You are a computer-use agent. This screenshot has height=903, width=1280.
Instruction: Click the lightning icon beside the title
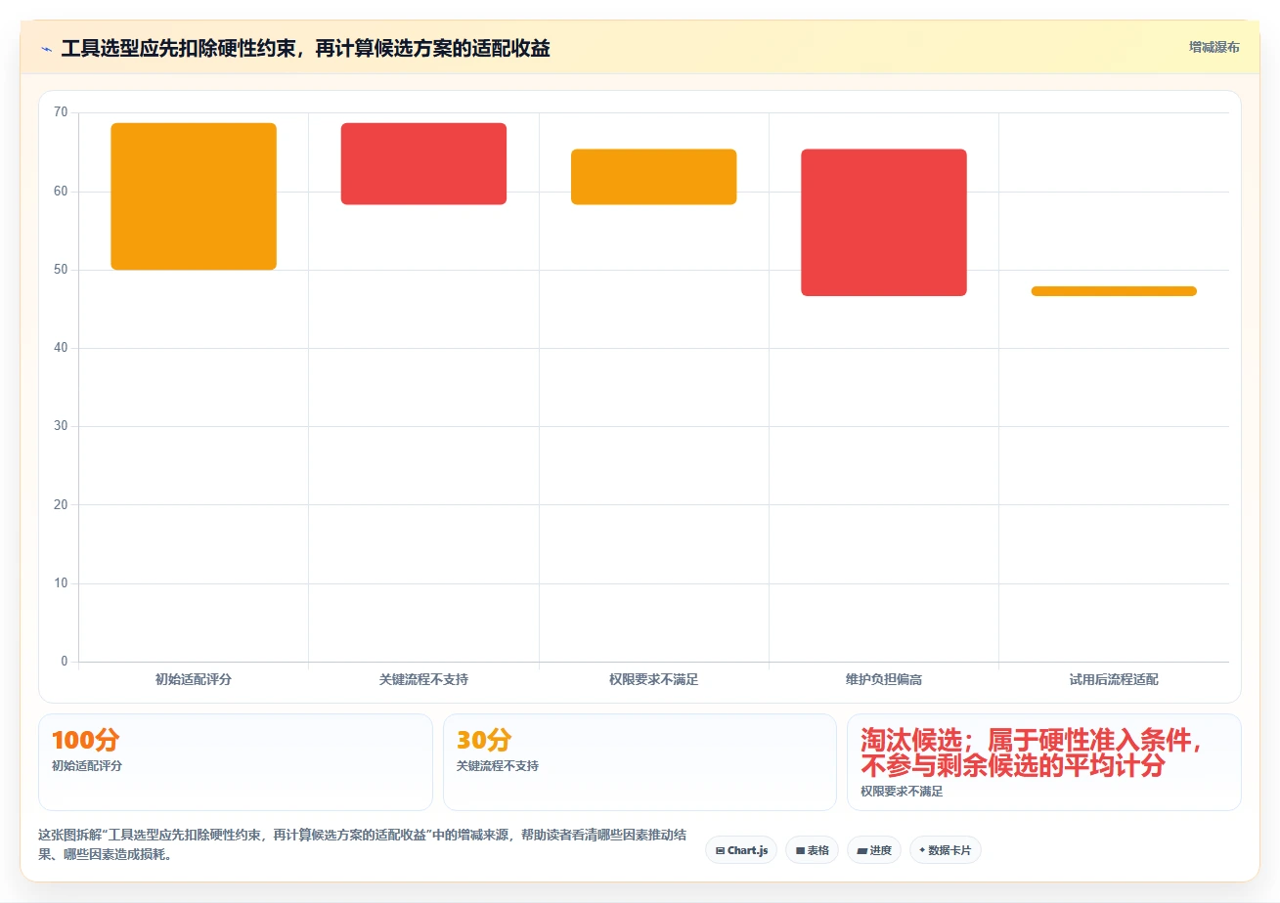pyautogui.click(x=46, y=49)
